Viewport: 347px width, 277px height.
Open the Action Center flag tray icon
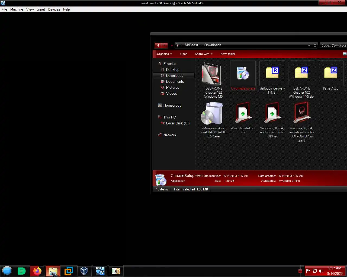pos(308,271)
